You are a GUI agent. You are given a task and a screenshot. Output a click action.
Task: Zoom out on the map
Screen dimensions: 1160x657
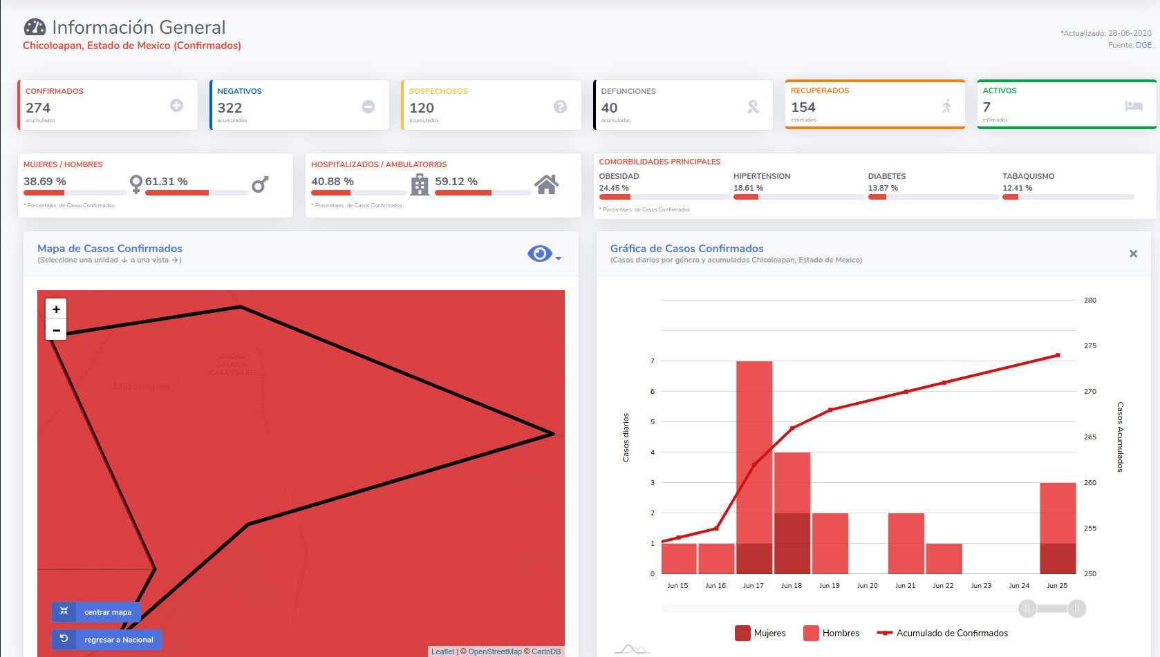pyautogui.click(x=56, y=330)
